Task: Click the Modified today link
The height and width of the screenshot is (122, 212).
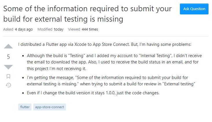Action: point(50,29)
